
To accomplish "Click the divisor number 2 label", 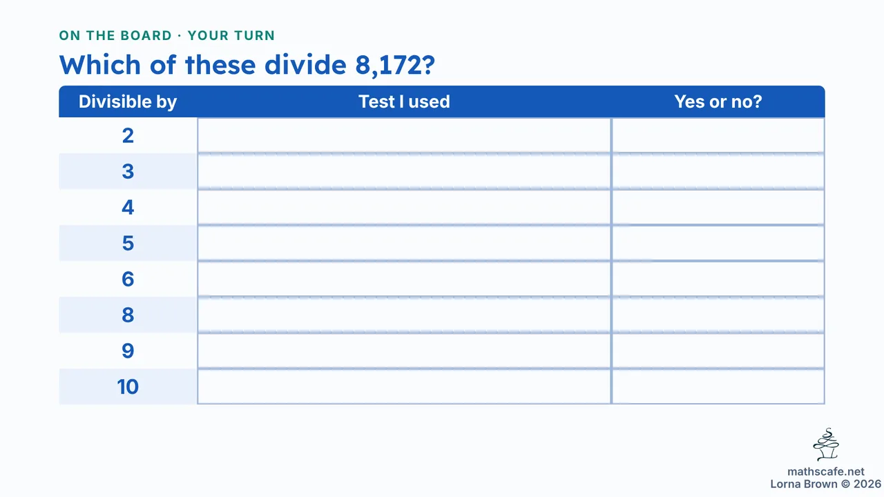I will [x=128, y=135].
